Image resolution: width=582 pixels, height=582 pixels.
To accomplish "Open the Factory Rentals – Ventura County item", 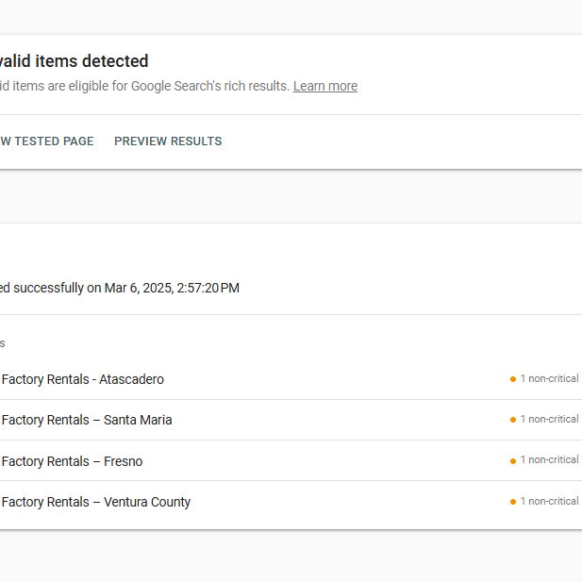I will pyautogui.click(x=96, y=502).
